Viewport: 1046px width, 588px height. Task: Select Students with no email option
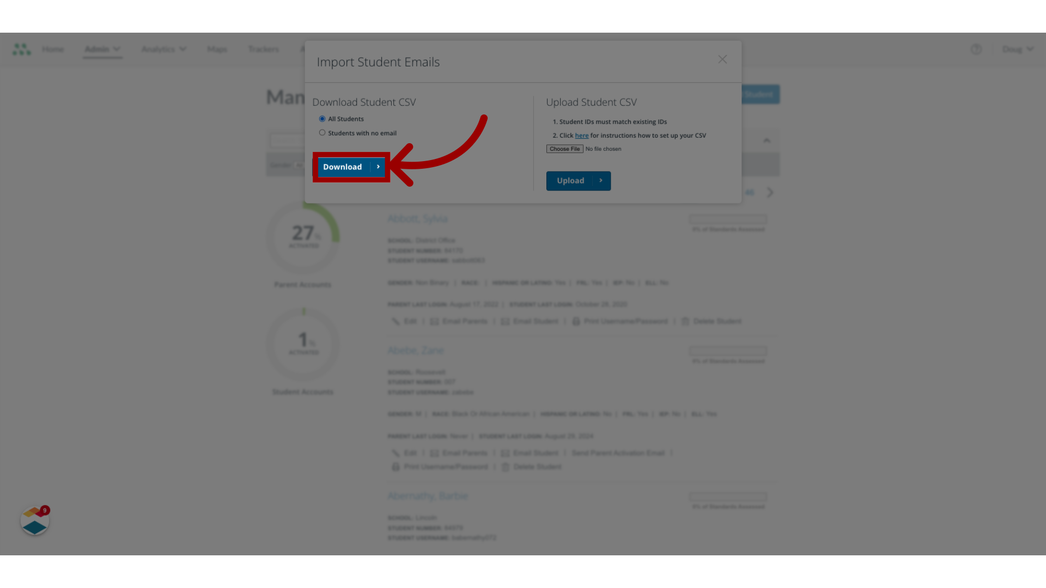pos(322,133)
